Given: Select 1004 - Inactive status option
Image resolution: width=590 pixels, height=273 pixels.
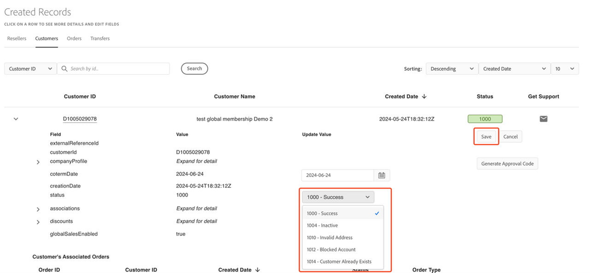Looking at the screenshot, I should point(323,226).
